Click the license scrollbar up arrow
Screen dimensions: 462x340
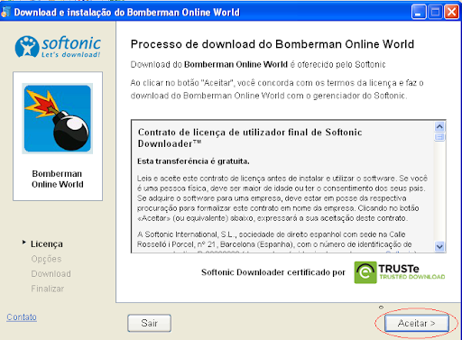pyautogui.click(x=439, y=126)
